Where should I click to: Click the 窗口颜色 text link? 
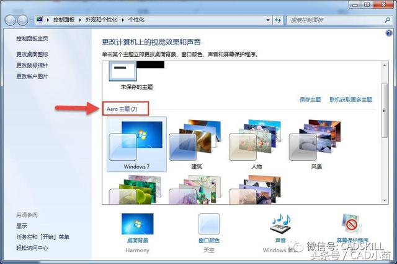(x=209, y=241)
